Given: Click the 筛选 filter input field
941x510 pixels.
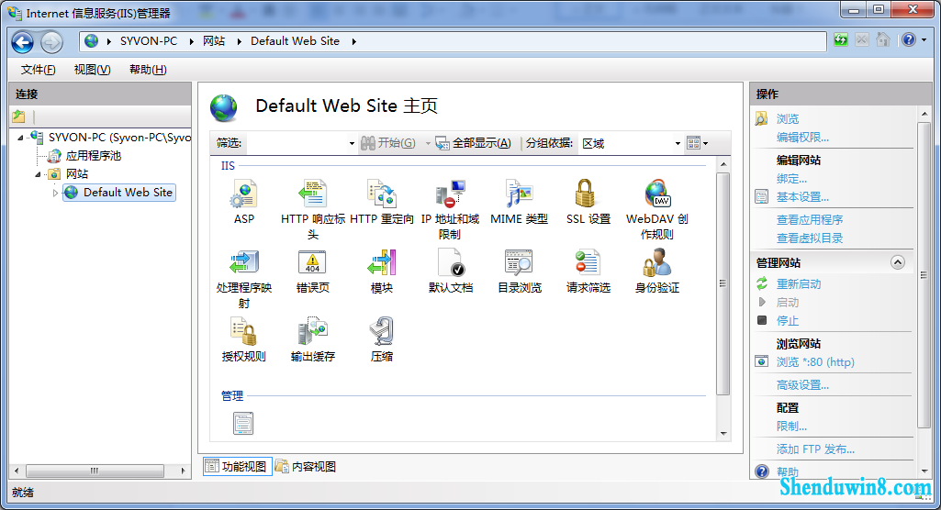Looking at the screenshot, I should pyautogui.click(x=297, y=144).
